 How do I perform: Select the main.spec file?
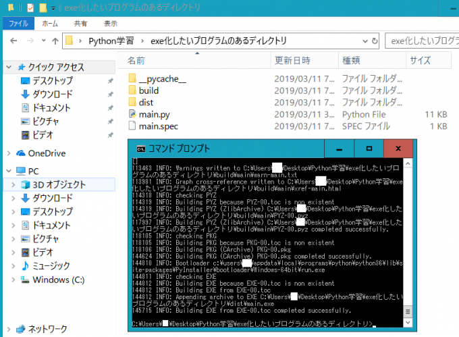(x=157, y=126)
